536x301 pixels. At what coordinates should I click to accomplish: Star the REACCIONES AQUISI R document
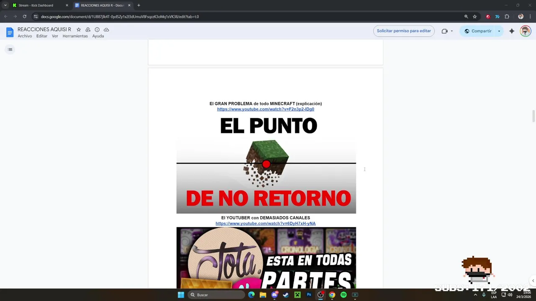click(x=78, y=30)
